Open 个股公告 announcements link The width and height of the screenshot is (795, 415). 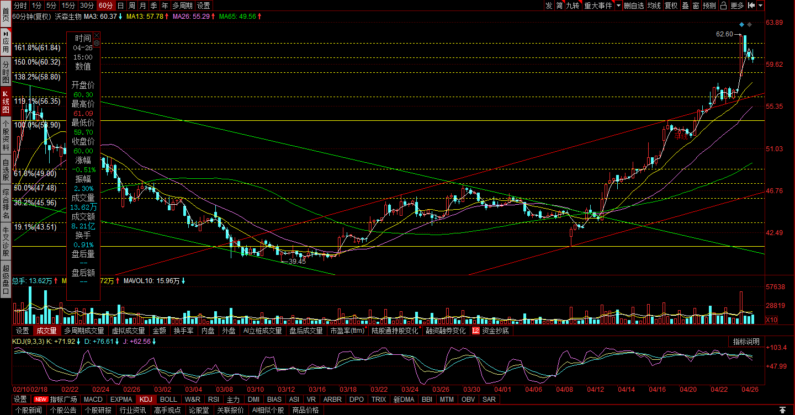point(63,410)
